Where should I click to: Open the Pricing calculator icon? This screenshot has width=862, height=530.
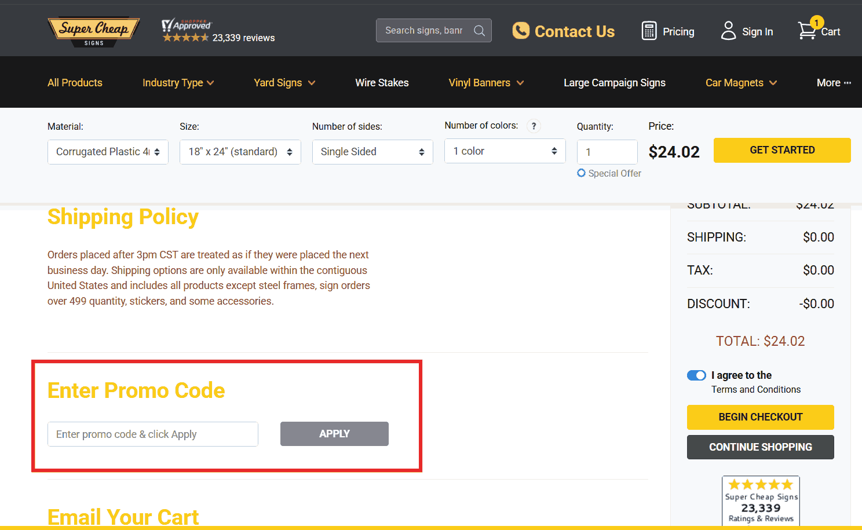pos(649,31)
